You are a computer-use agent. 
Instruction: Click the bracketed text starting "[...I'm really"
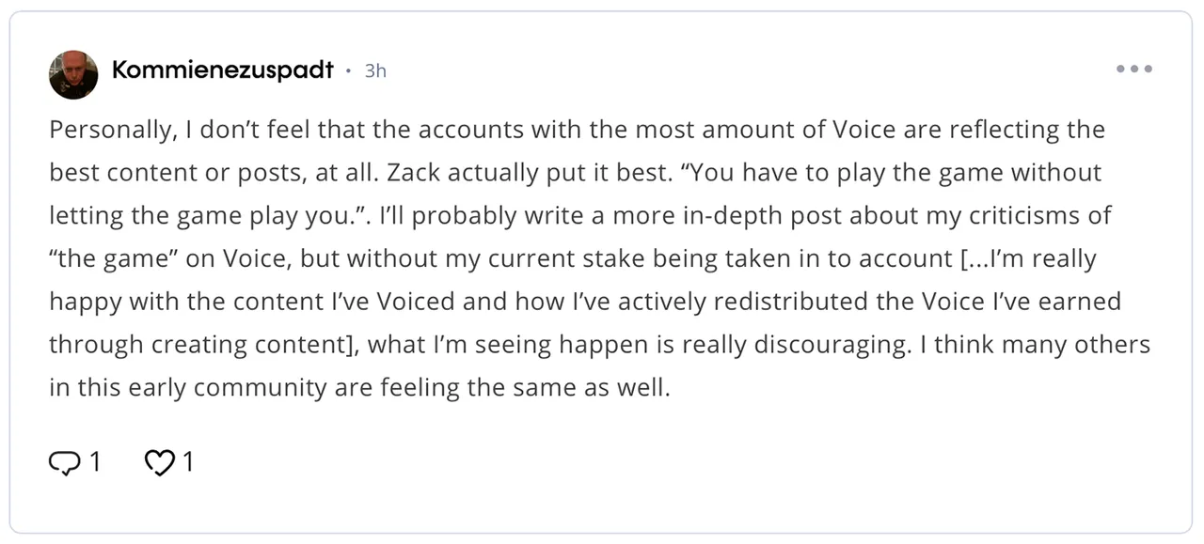(x=1027, y=259)
